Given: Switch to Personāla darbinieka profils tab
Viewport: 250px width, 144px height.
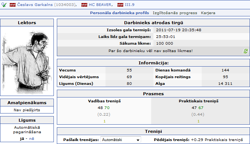Looking at the screenshot, I should pyautogui.click(x=119, y=13).
